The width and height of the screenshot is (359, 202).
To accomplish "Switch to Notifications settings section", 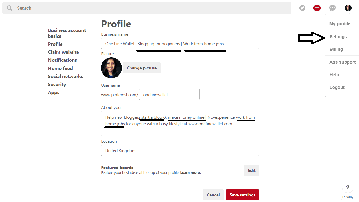I will tap(62, 60).
